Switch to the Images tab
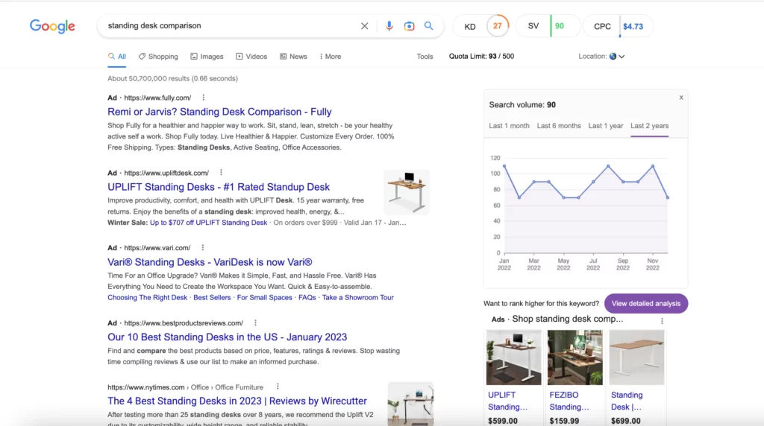This screenshot has height=426, width=764. (x=207, y=57)
